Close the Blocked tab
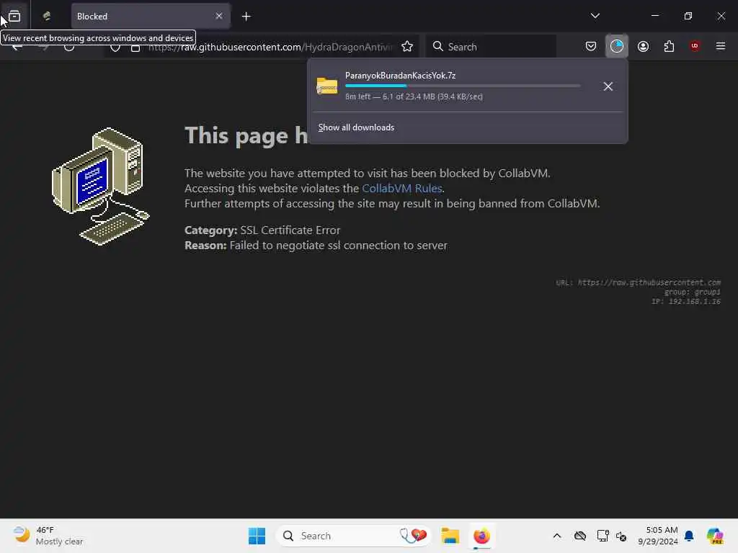The image size is (738, 553). pos(219,16)
